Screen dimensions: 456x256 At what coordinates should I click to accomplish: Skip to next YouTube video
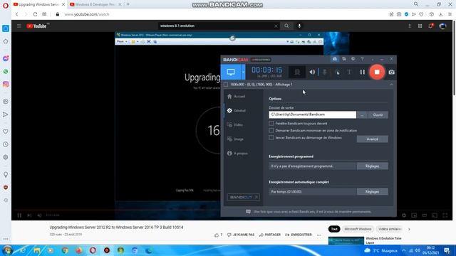click(29, 215)
